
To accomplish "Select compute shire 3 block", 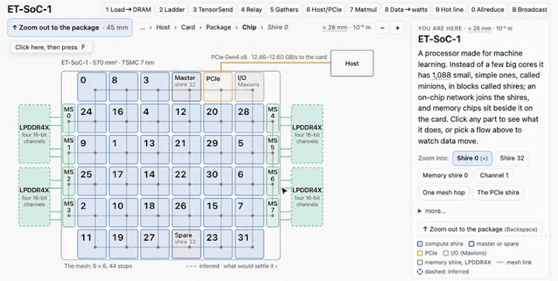I will coord(155,87).
